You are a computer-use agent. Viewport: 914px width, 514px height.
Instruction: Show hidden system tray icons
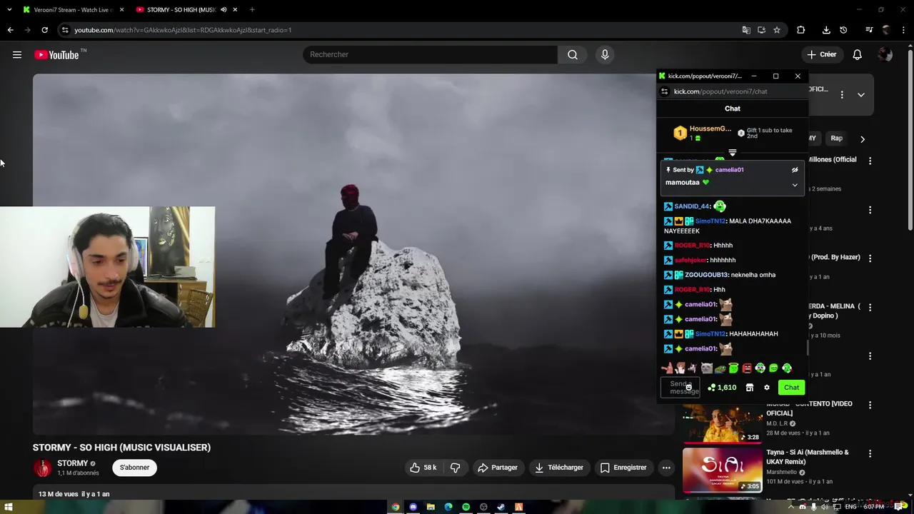pos(790,507)
